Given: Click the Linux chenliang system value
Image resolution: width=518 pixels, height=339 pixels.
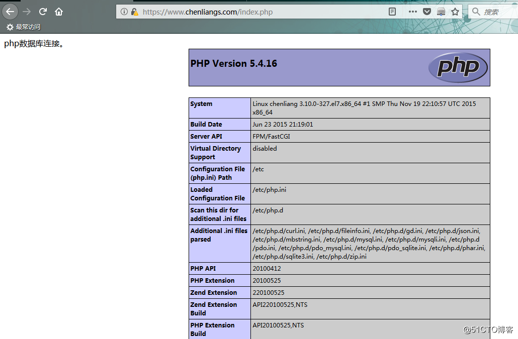Looking at the screenshot, I should (365, 108).
